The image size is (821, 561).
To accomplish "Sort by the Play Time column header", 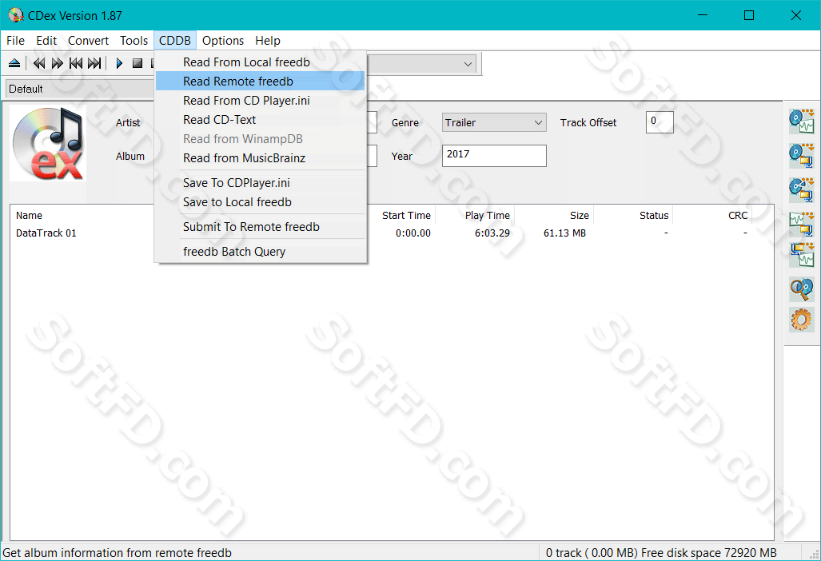I will pyautogui.click(x=487, y=216).
